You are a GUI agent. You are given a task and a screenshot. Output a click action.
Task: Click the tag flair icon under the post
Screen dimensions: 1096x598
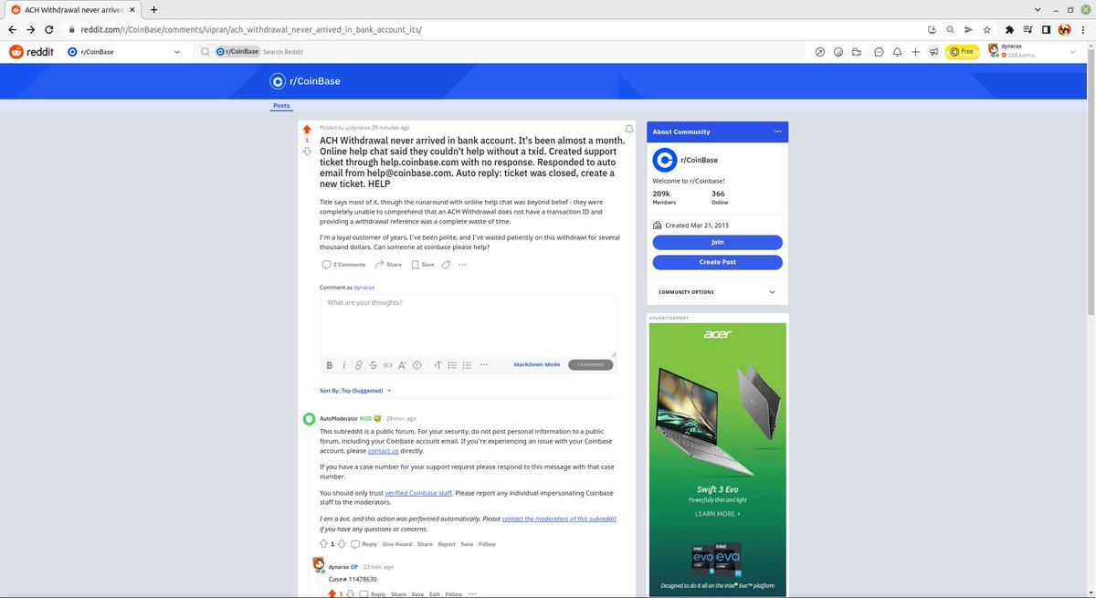[x=447, y=265]
